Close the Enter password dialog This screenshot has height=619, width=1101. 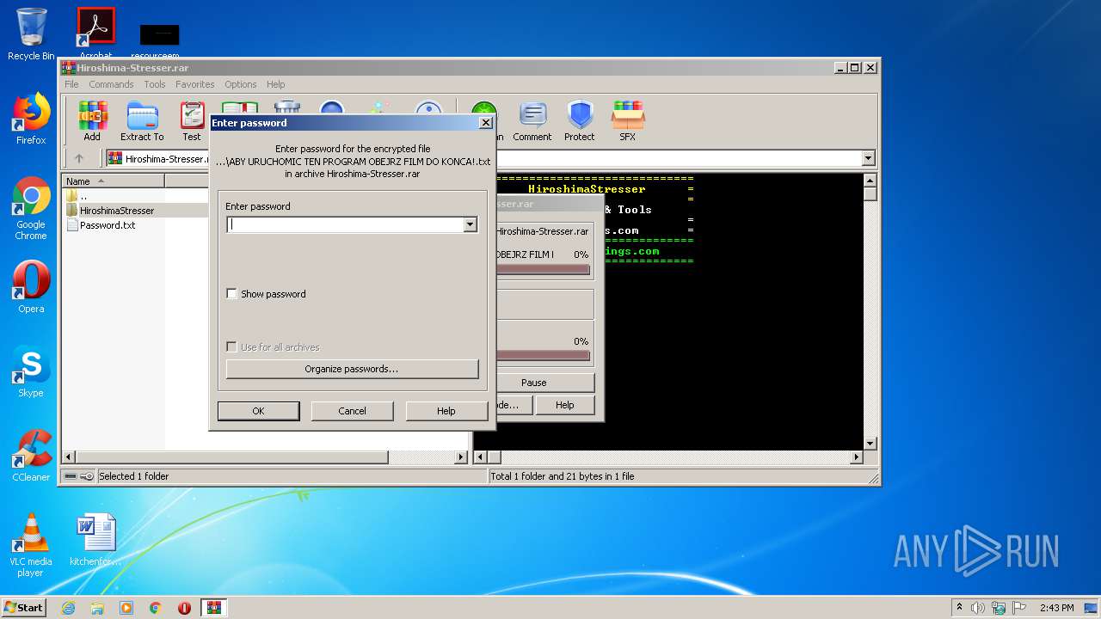[485, 123]
